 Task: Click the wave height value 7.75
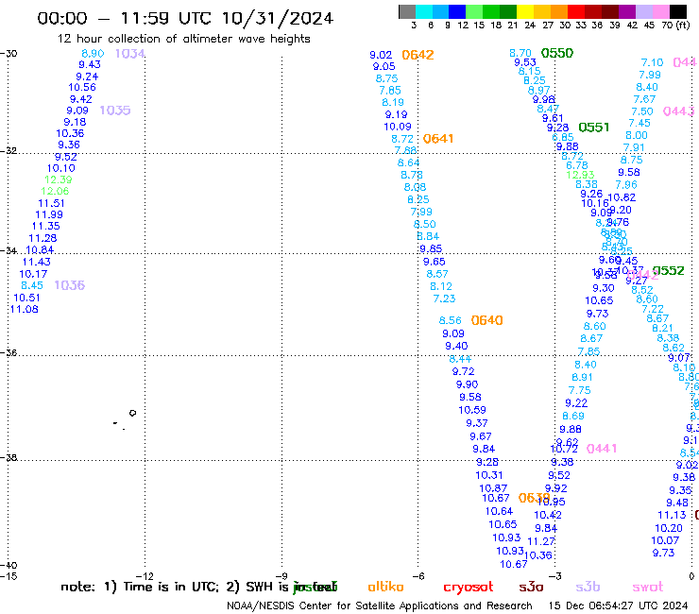point(580,391)
